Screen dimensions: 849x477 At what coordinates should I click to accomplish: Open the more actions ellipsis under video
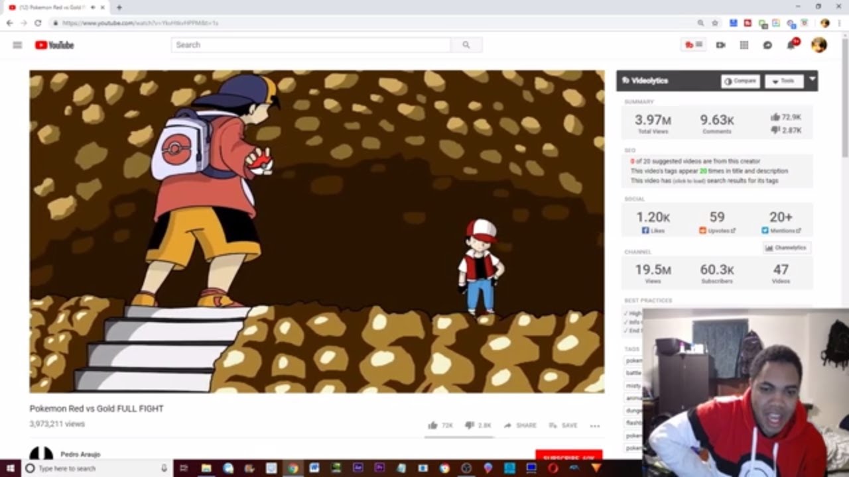tap(595, 426)
